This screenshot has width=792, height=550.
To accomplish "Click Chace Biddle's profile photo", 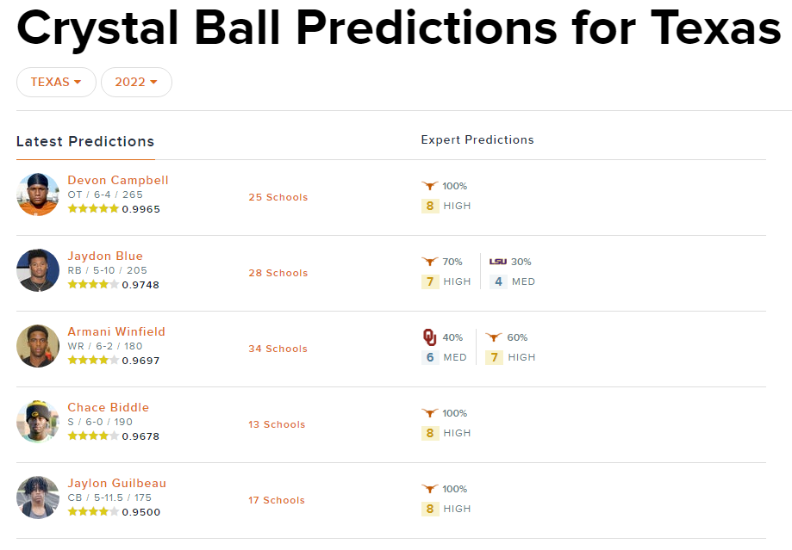I will point(38,422).
